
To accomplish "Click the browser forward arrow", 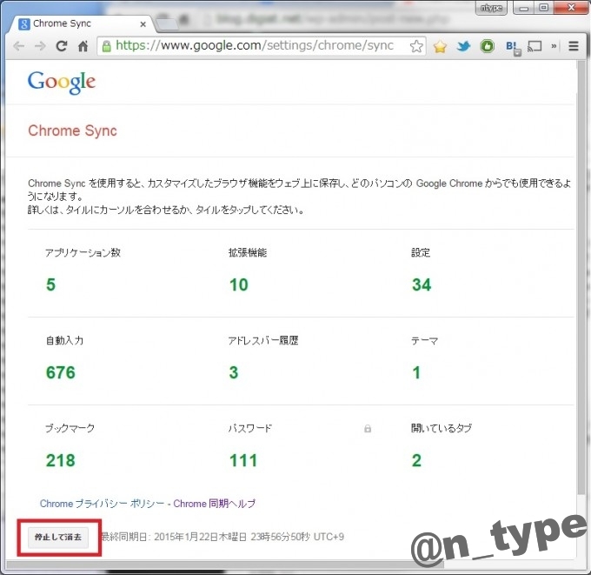I will tap(40, 46).
